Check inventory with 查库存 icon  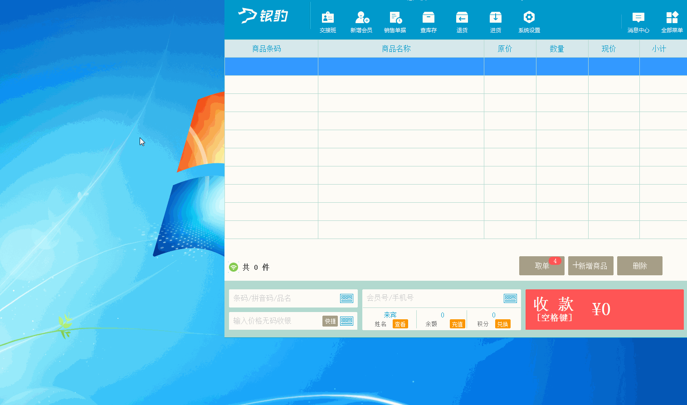click(428, 22)
